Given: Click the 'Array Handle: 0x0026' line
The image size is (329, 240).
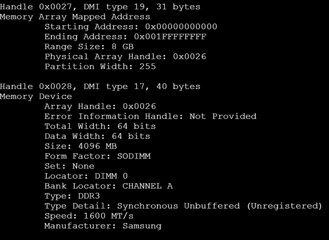Looking at the screenshot, I should [x=100, y=107].
